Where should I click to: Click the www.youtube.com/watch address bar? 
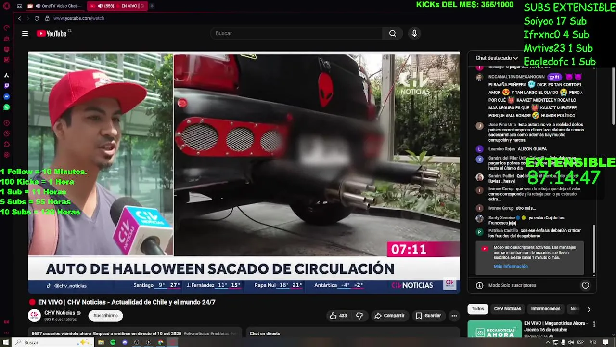click(78, 18)
